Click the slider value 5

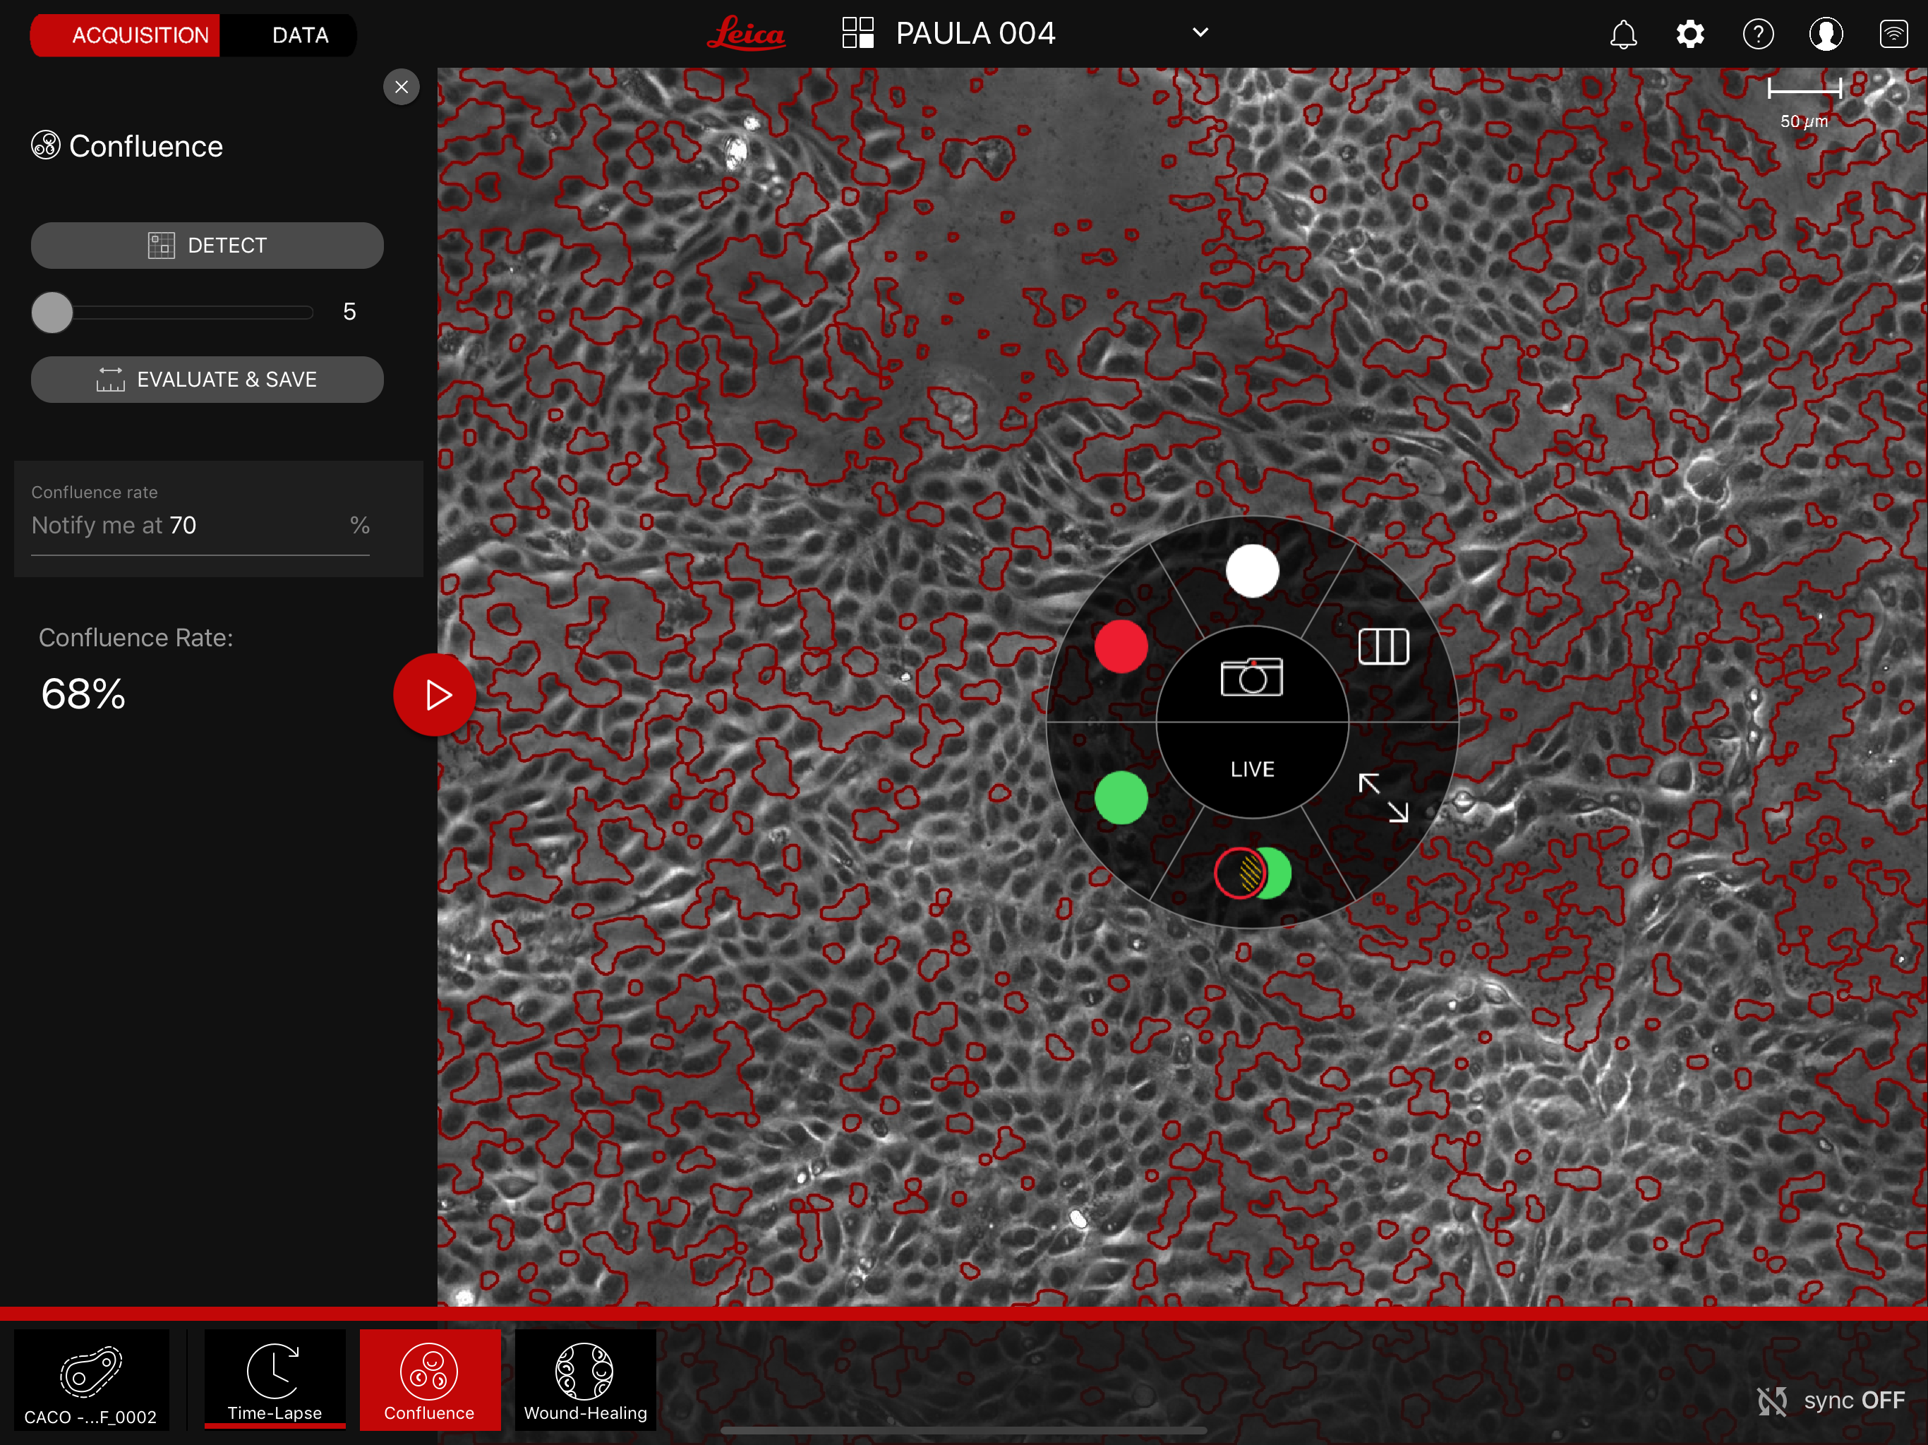pos(349,312)
